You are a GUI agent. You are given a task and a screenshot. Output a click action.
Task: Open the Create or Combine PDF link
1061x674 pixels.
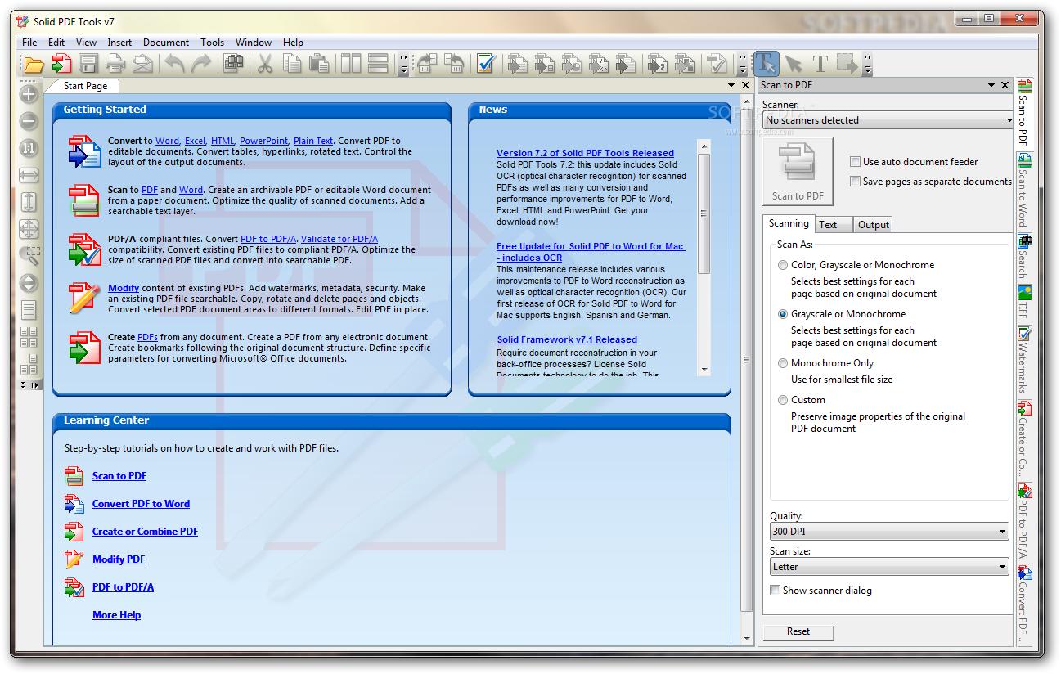coord(145,532)
